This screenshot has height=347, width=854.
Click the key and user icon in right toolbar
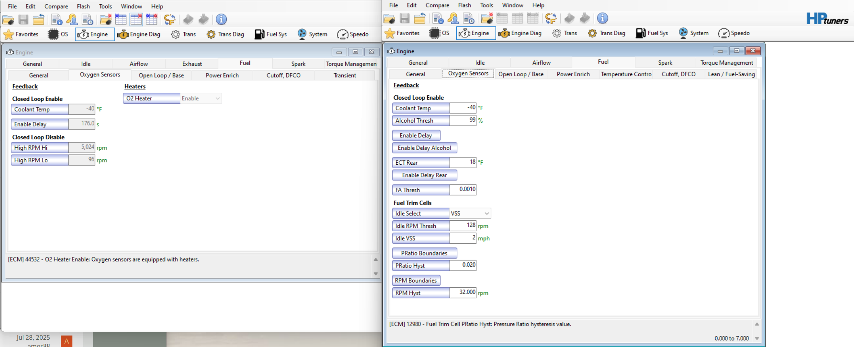(453, 18)
